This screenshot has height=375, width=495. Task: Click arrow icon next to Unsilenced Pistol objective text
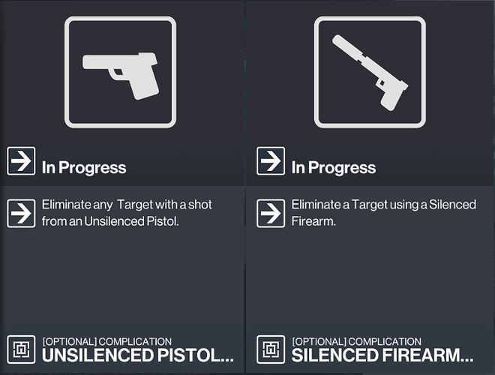[x=21, y=213]
